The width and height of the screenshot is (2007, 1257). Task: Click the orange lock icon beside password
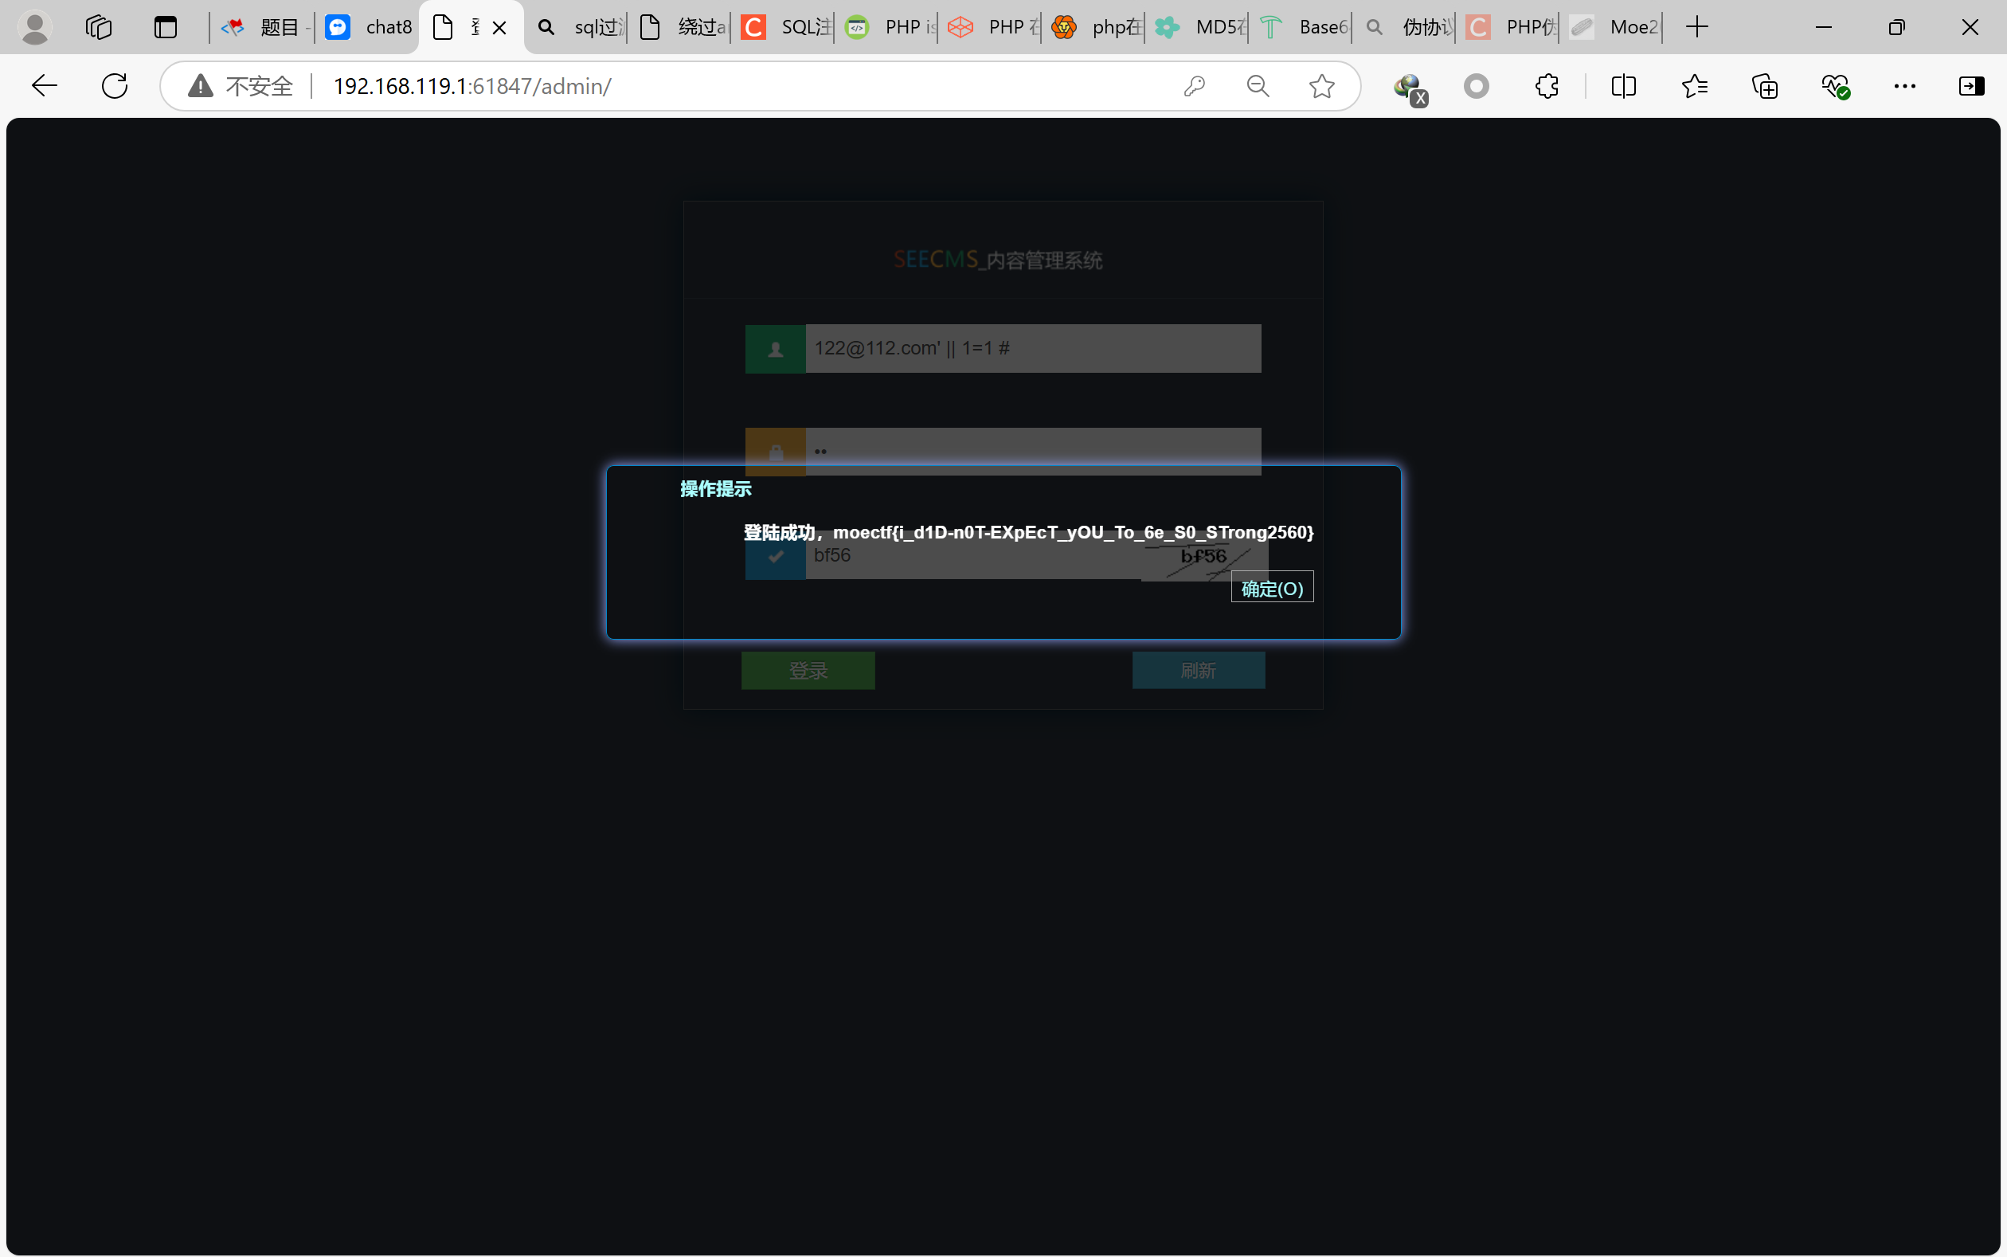(776, 452)
